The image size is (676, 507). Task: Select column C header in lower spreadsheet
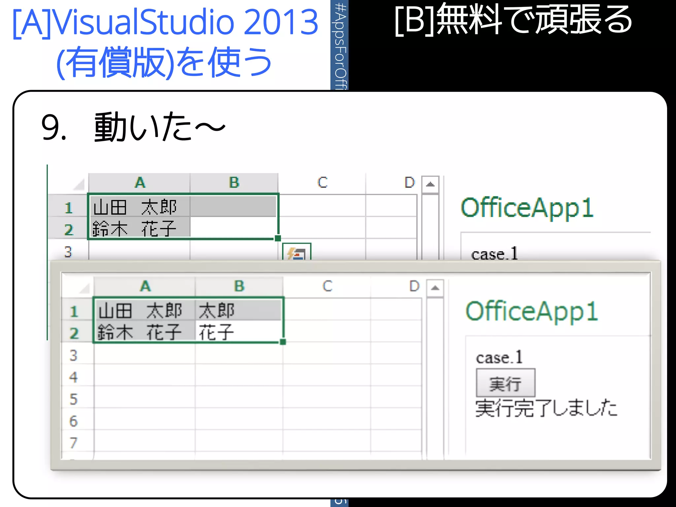tap(327, 286)
